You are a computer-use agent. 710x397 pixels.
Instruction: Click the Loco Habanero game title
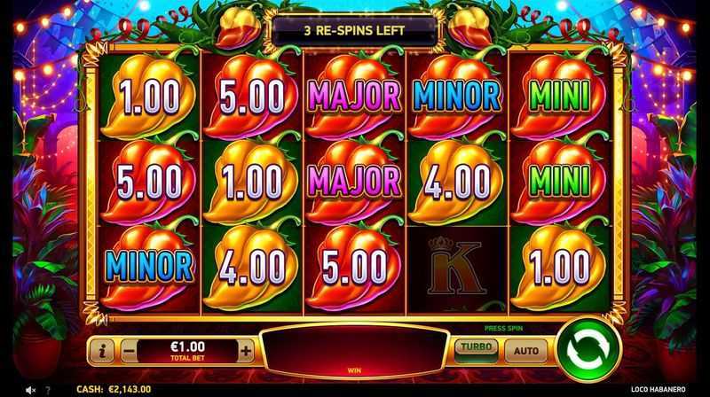click(x=658, y=389)
